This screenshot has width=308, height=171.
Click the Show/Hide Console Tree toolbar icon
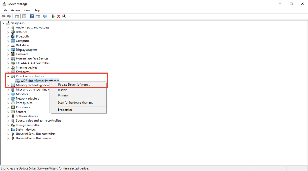coord(17,16)
